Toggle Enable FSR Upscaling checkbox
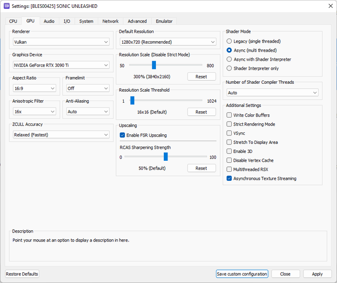Image resolution: width=337 pixels, height=283 pixels. [143, 135]
